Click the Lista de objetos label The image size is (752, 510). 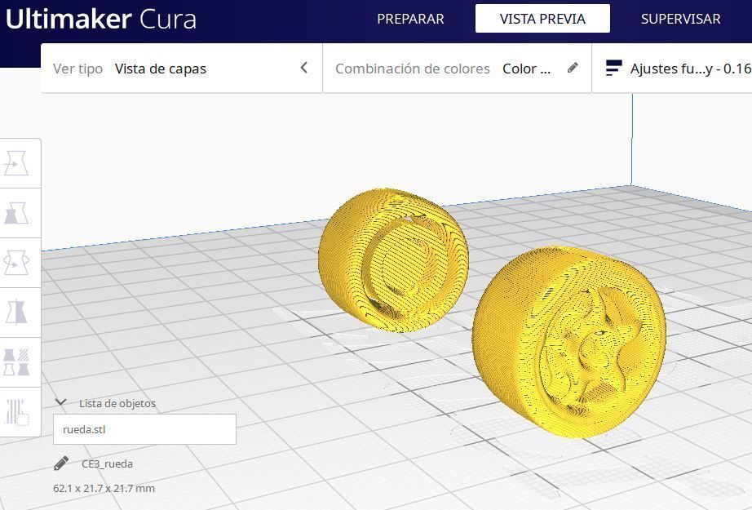[117, 403]
